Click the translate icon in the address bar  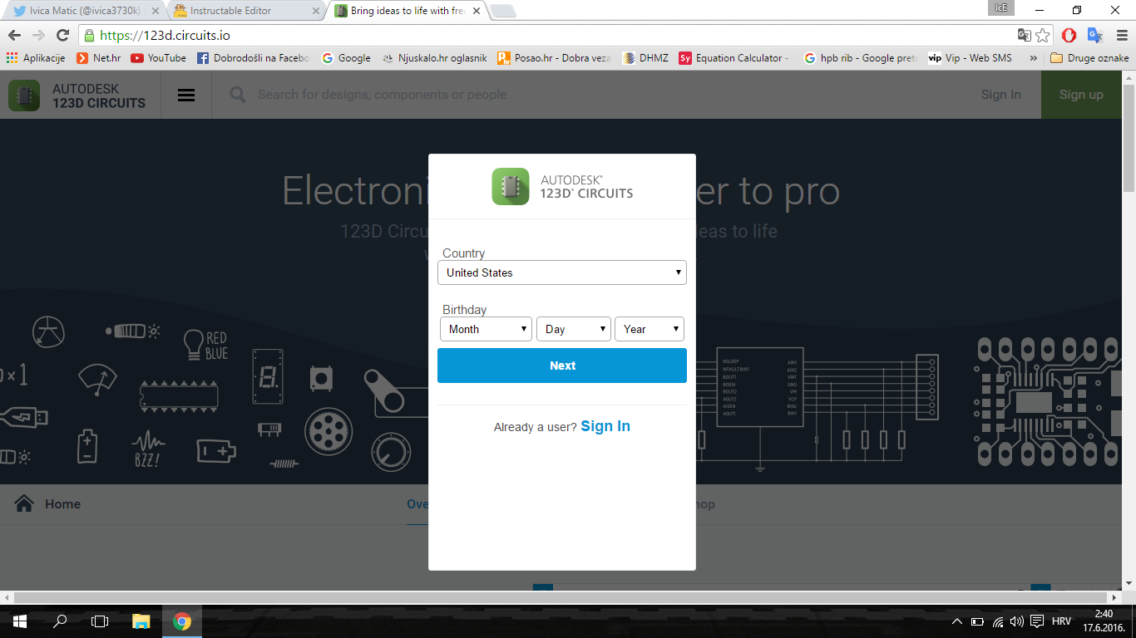click(x=1025, y=35)
